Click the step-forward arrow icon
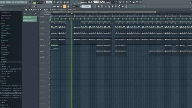The height and width of the screenshot is (108, 192). click(x=58, y=6)
